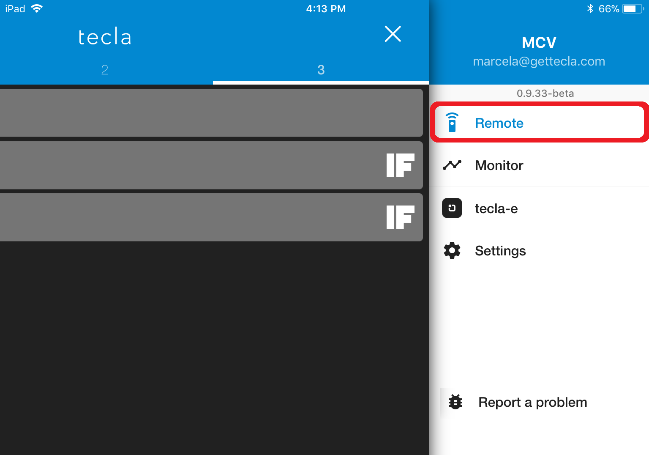Viewport: 649px width, 455px height.
Task: Tap the Wi-Fi icon in status bar
Action: pyautogui.click(x=37, y=8)
